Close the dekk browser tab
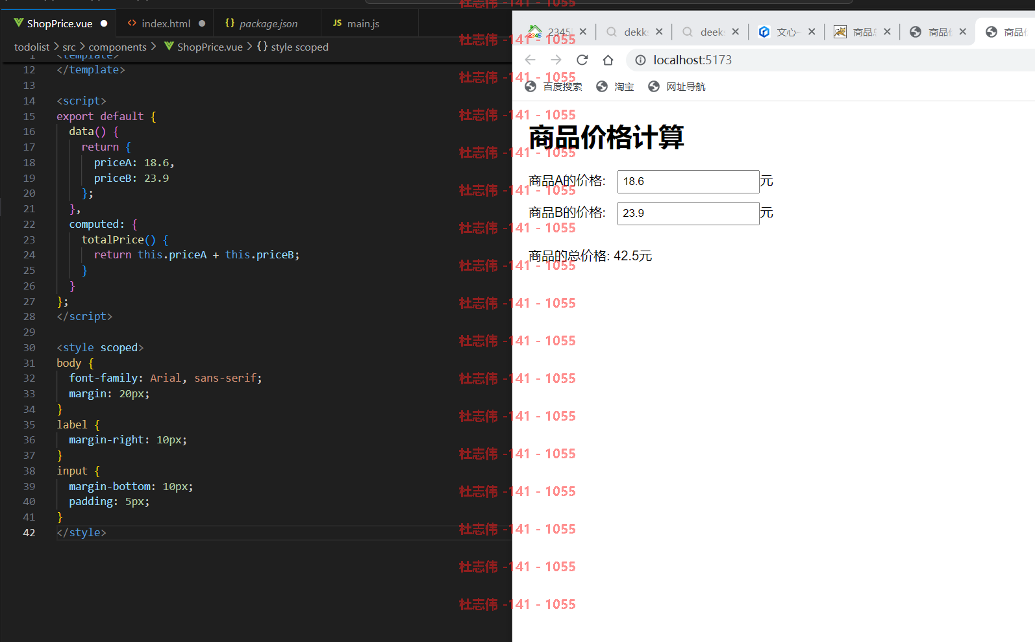The height and width of the screenshot is (642, 1035). tap(659, 31)
